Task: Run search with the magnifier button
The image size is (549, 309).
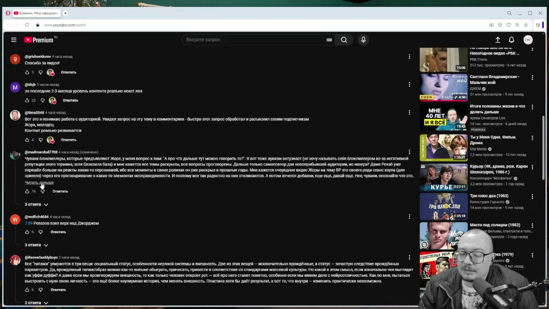Action: point(344,40)
